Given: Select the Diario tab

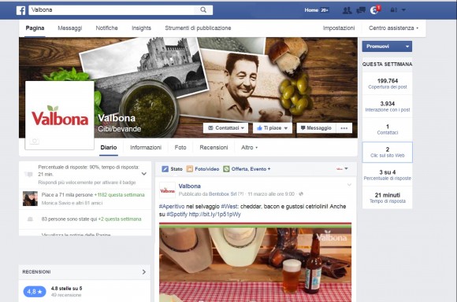Looking at the screenshot, I should (109, 148).
